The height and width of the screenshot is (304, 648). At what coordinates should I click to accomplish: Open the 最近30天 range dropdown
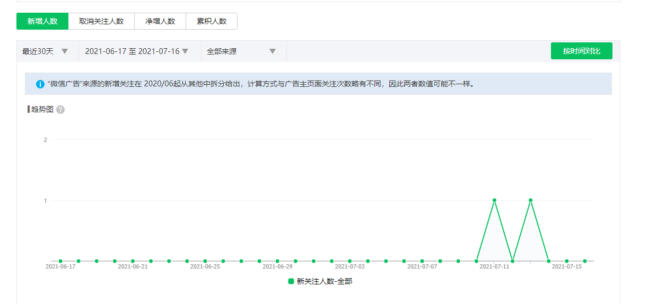46,51
